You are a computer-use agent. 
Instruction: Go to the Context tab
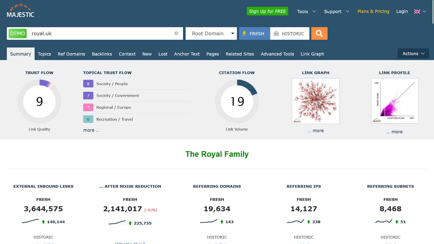(127, 54)
